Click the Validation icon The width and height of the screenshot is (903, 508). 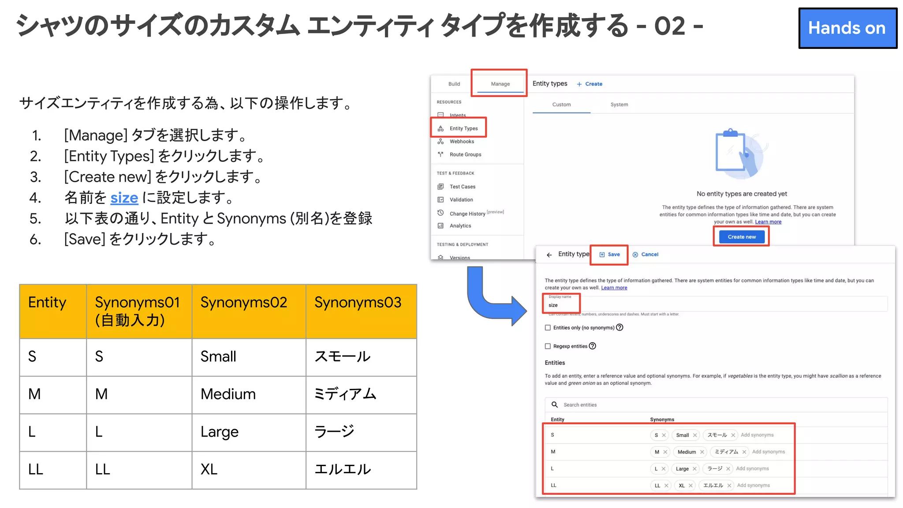[x=440, y=200]
